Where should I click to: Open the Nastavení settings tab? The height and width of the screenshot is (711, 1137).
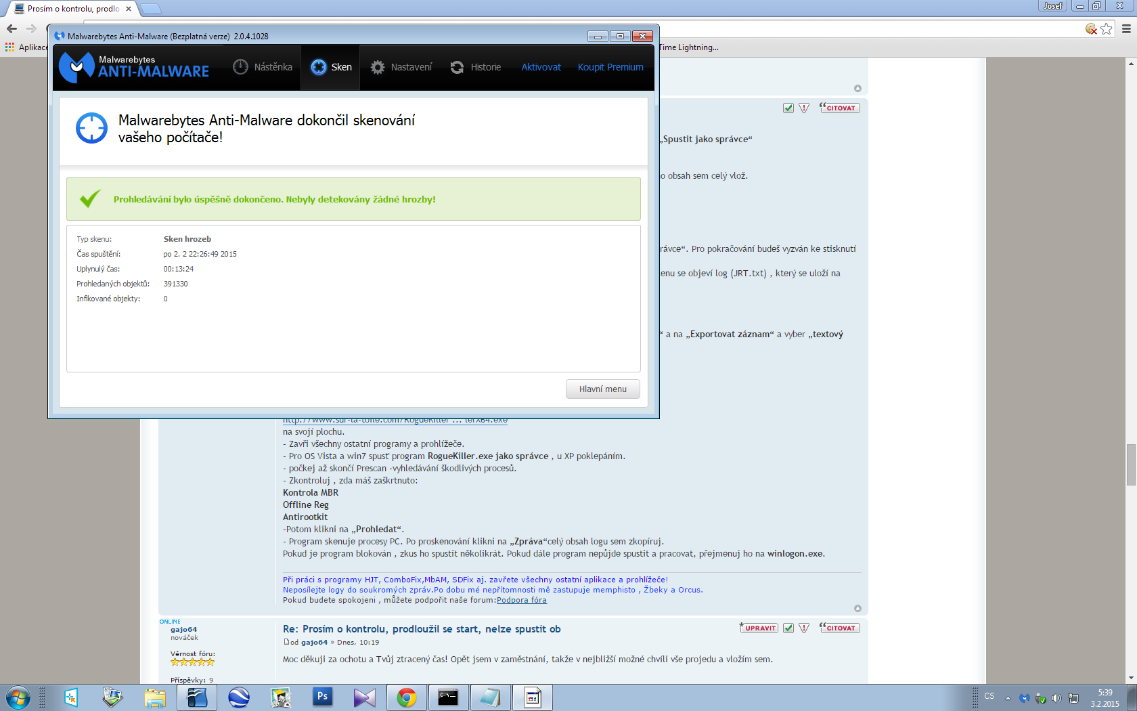pos(401,67)
